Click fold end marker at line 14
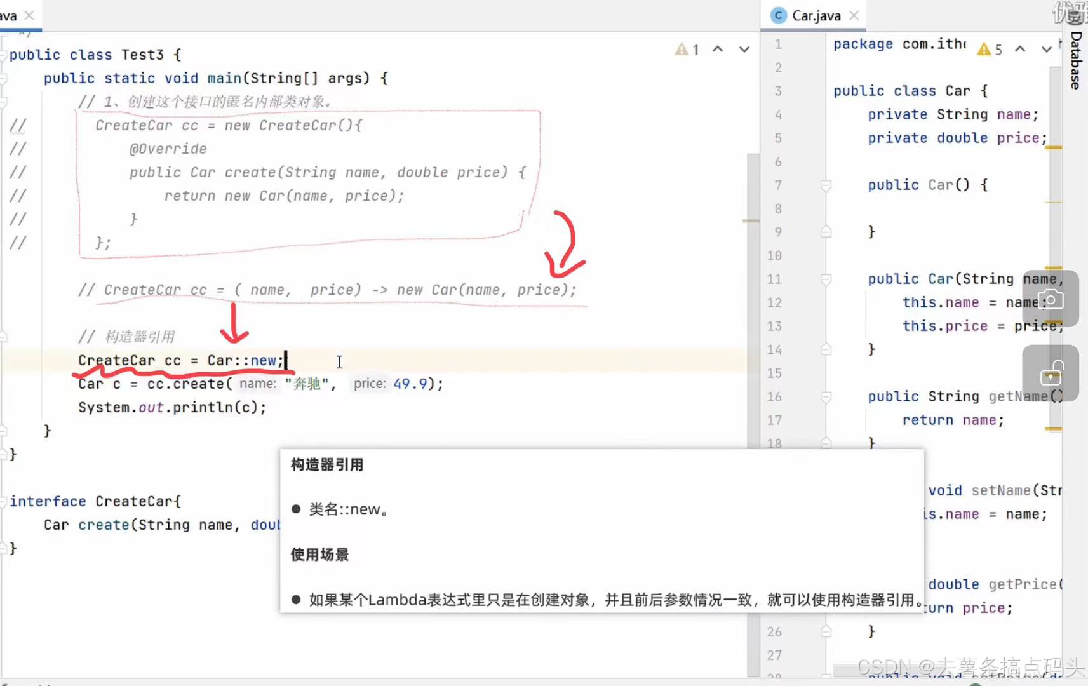This screenshot has height=686, width=1088. click(x=826, y=349)
